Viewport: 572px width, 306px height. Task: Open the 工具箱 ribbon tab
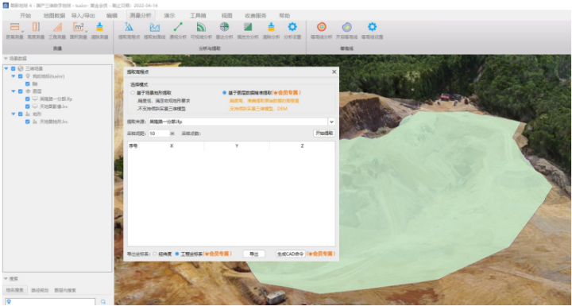(x=198, y=16)
